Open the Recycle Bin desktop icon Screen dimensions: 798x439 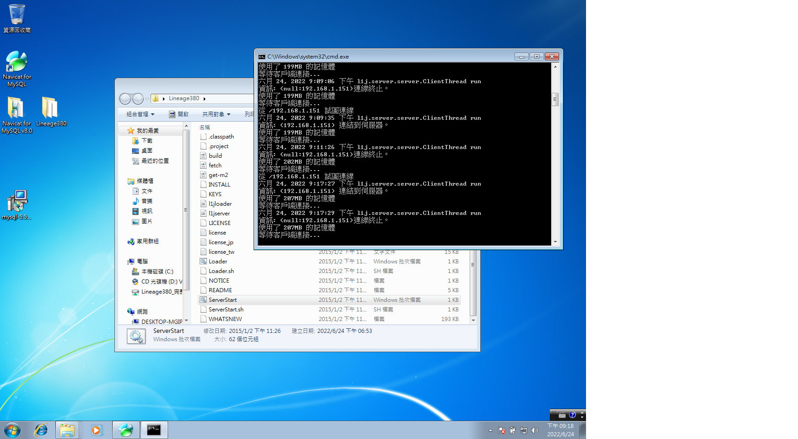pyautogui.click(x=17, y=19)
